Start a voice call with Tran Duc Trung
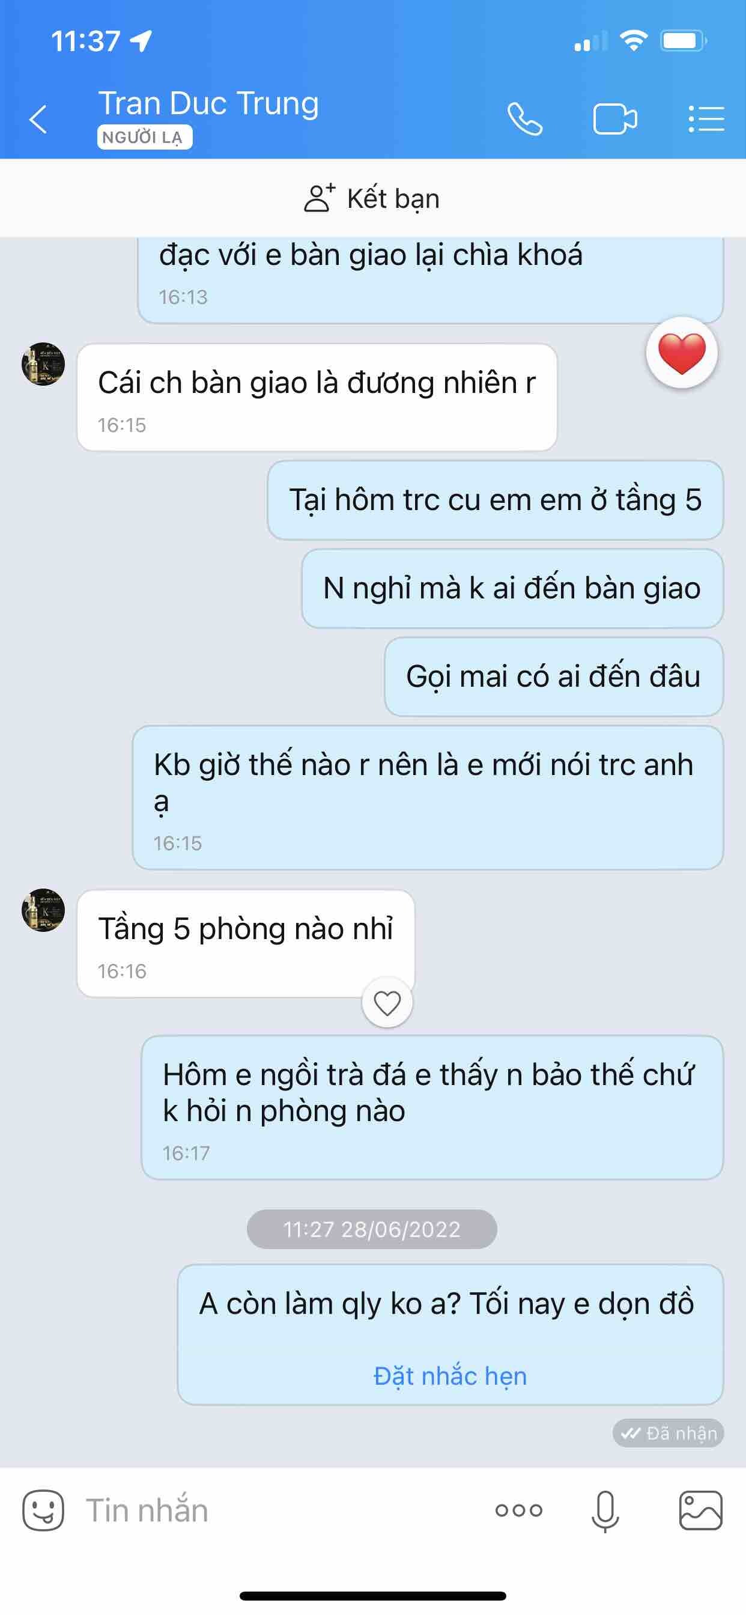Screen dimensions: 746x1615 pos(525,119)
